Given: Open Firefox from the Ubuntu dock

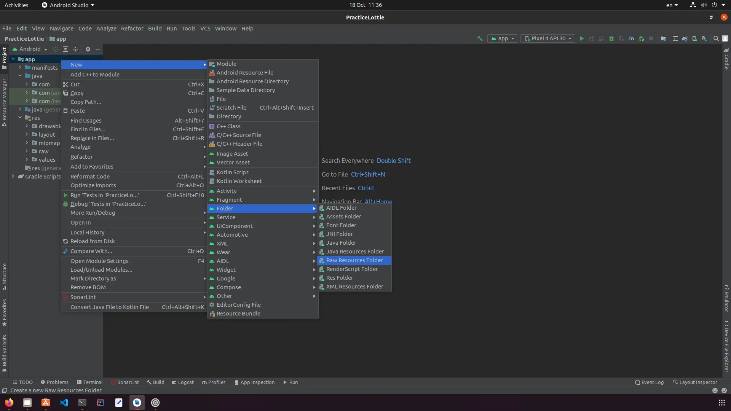Looking at the screenshot, I should (9, 403).
